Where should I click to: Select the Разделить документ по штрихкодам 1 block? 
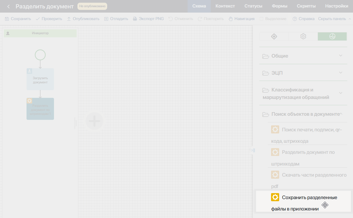(x=40, y=109)
